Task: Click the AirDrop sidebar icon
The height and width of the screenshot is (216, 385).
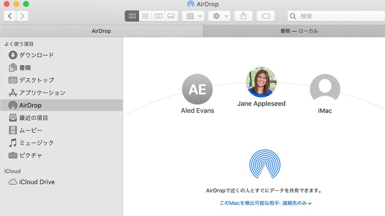Action: 13,105
